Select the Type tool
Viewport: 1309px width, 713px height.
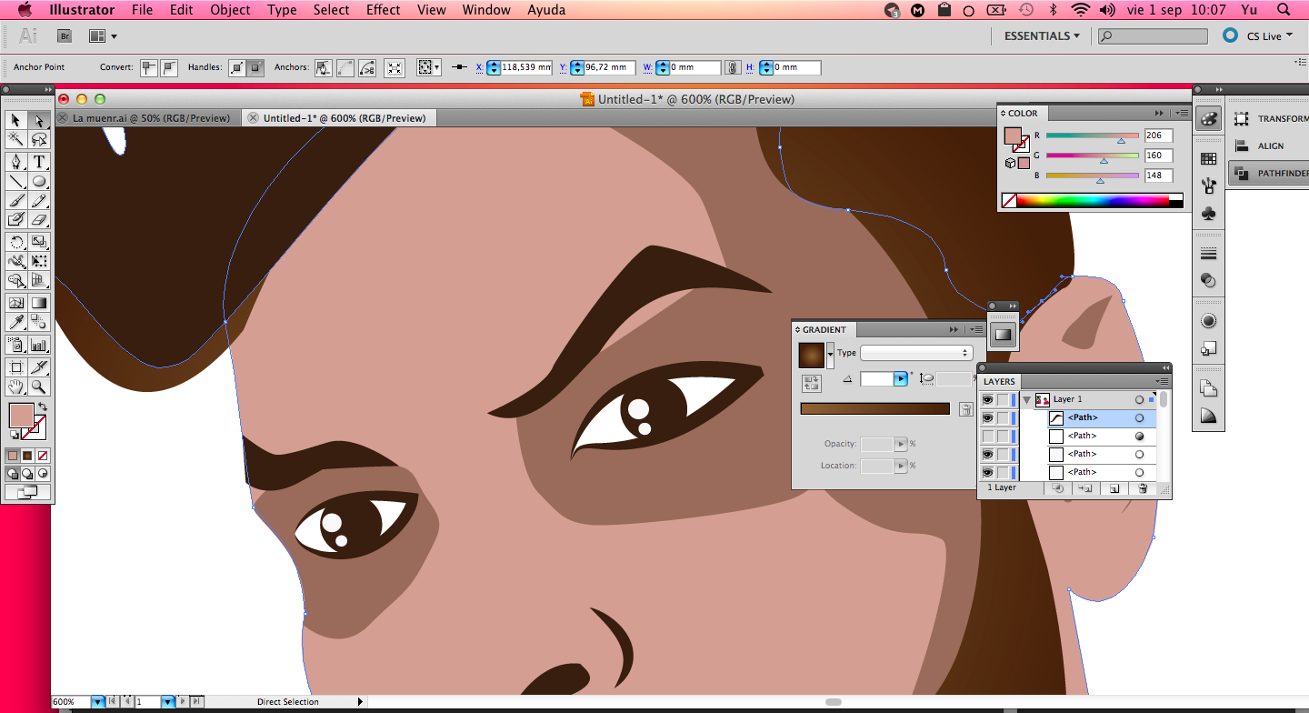click(x=39, y=162)
